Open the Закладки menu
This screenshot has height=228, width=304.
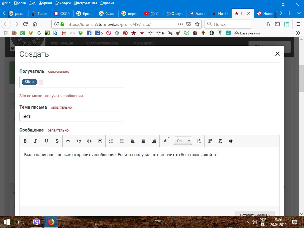(63, 3)
